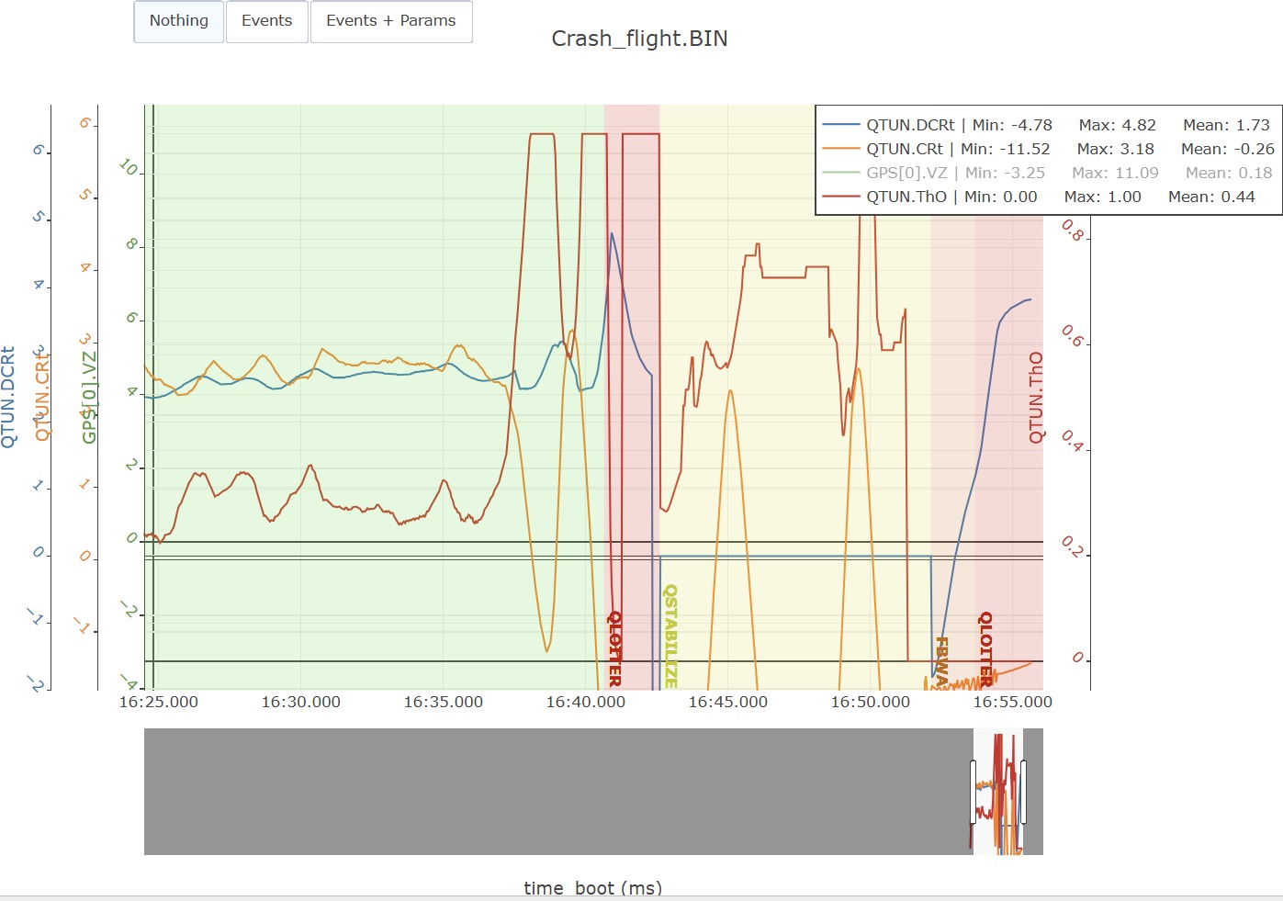Click the red QTUN.ThO legend line swatch
Image resolution: width=1283 pixels, height=901 pixels.
(841, 197)
